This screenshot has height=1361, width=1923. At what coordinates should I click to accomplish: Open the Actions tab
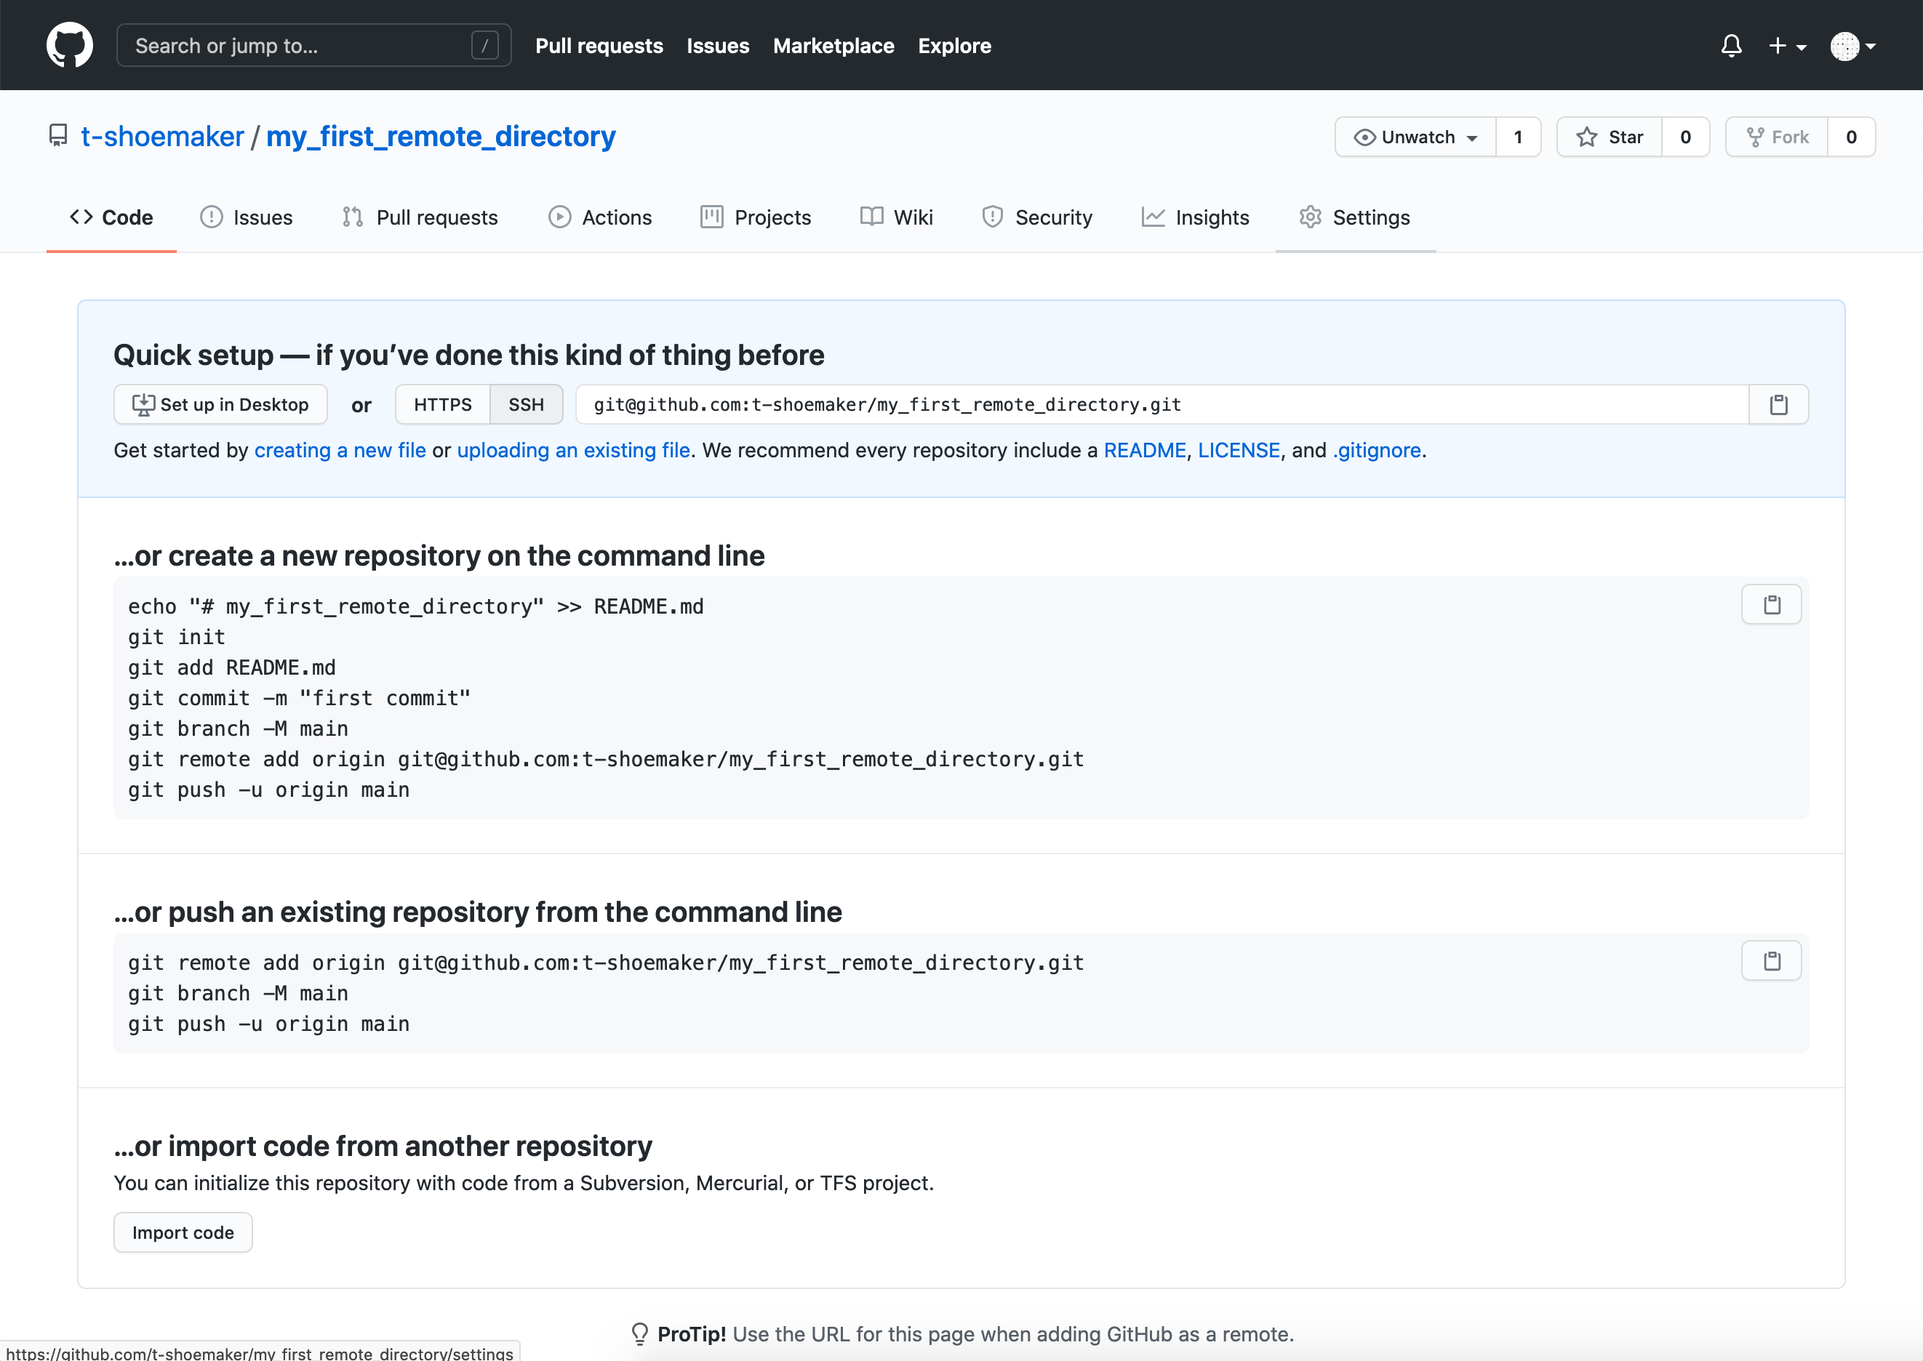600,218
